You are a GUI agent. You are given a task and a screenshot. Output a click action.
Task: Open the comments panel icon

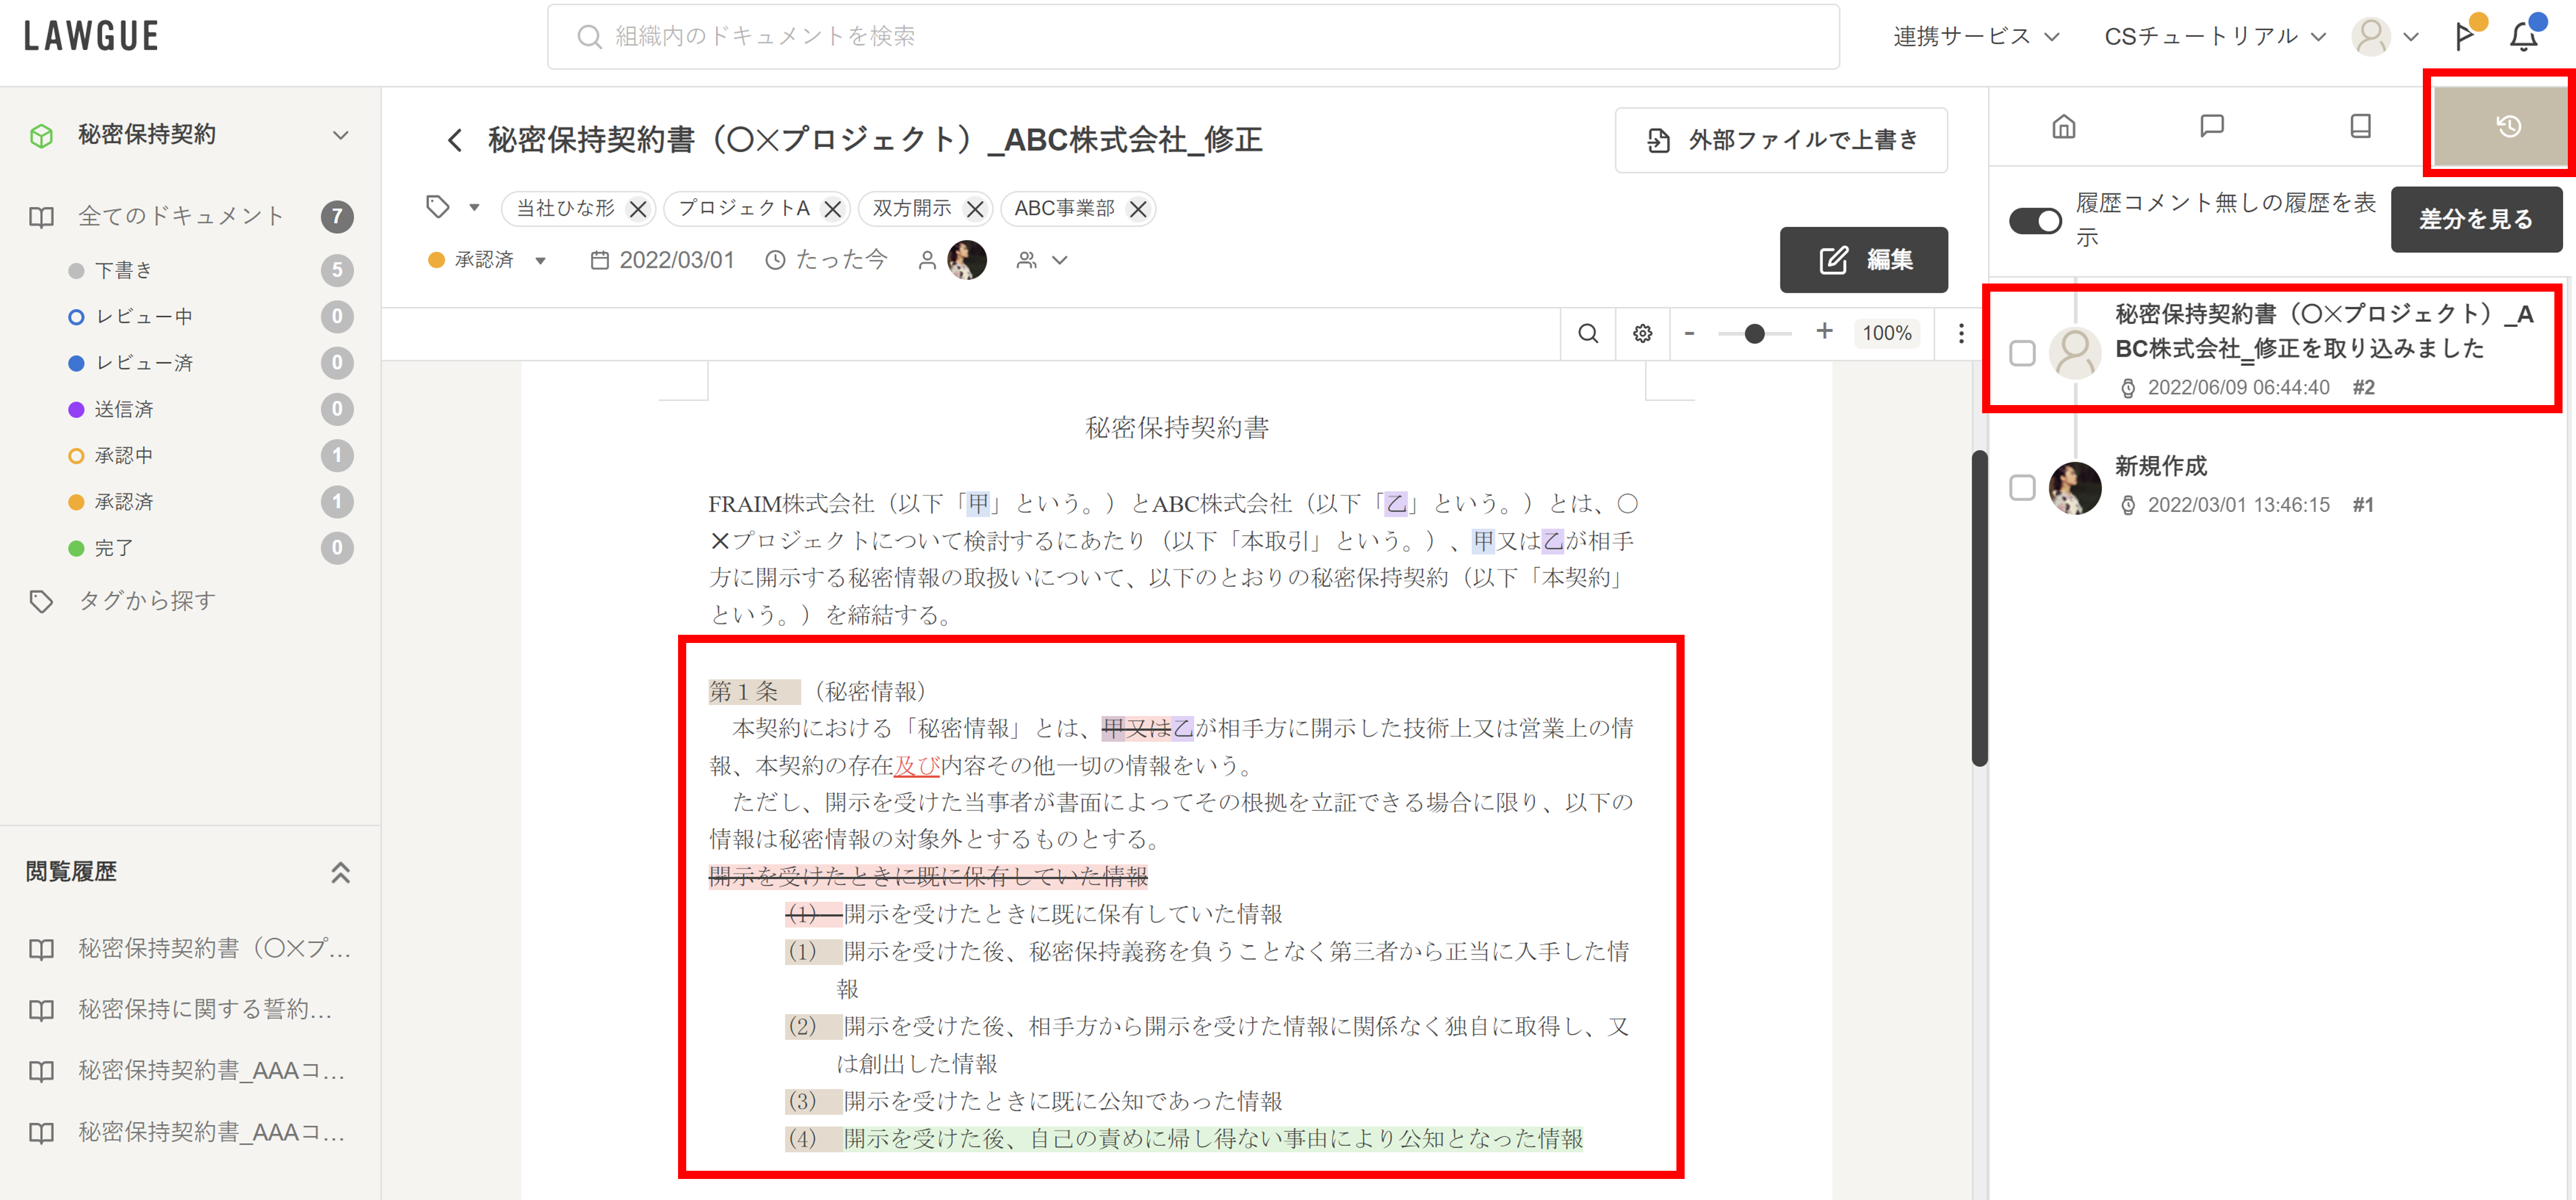(x=2211, y=126)
